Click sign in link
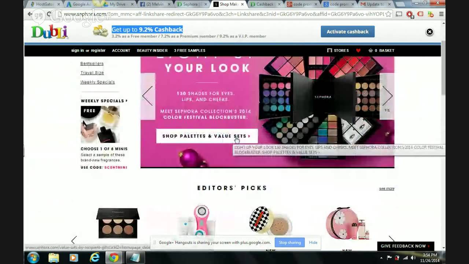This screenshot has height=264, width=469. (x=77, y=51)
